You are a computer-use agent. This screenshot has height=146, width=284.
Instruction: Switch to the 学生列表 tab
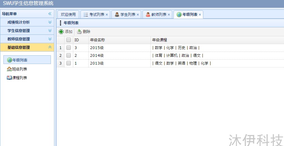[x=126, y=15]
